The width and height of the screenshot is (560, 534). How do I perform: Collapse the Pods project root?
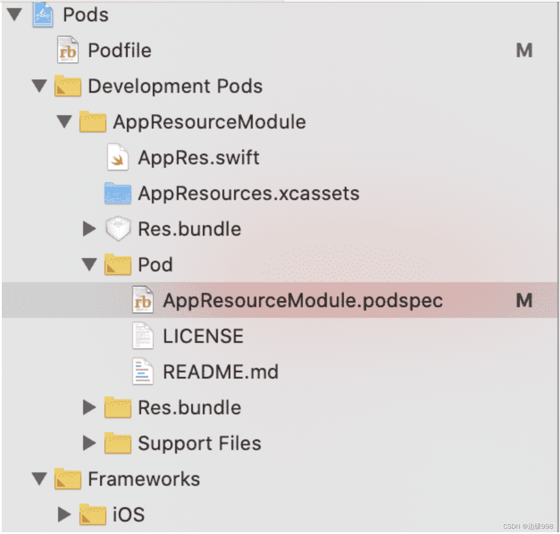point(15,14)
